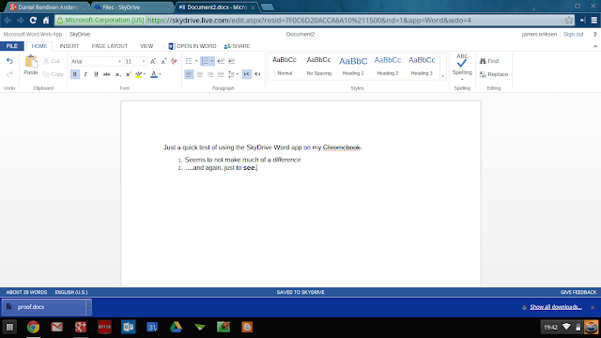Open the font color dropdown arrow

point(160,74)
